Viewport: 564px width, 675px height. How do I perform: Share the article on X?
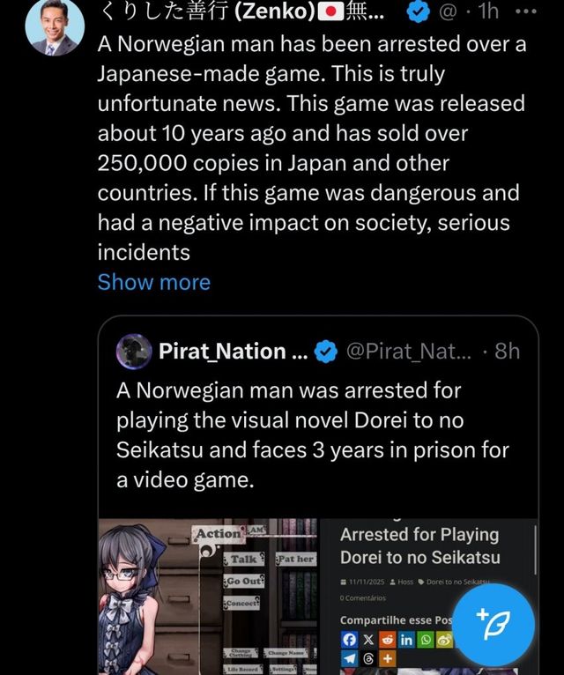[x=368, y=640]
